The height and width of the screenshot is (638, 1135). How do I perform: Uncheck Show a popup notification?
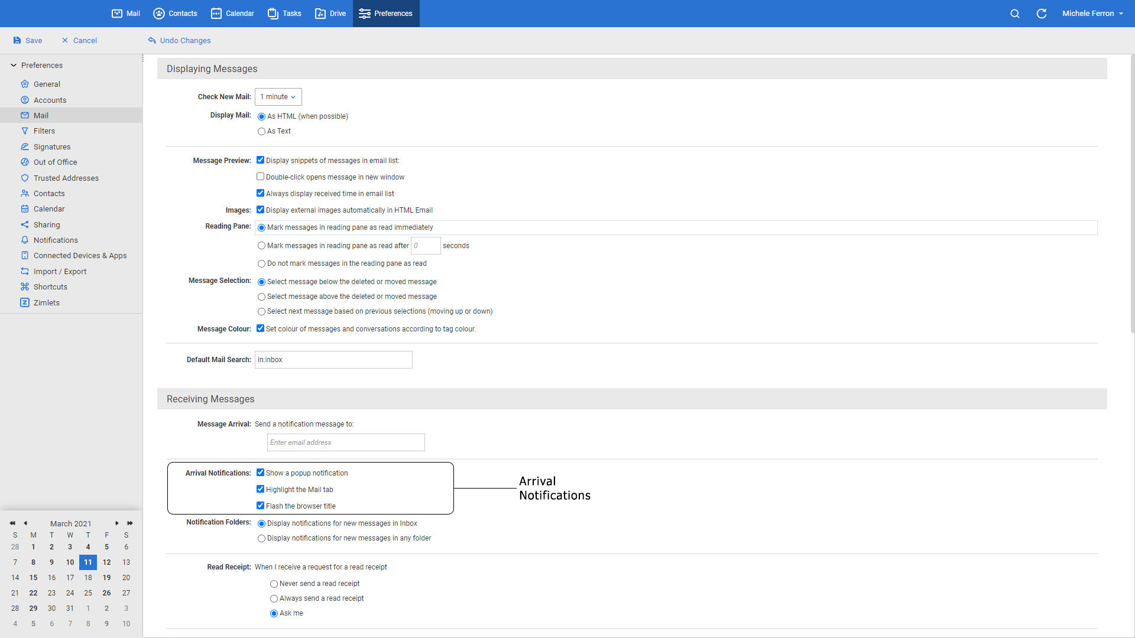pos(261,472)
